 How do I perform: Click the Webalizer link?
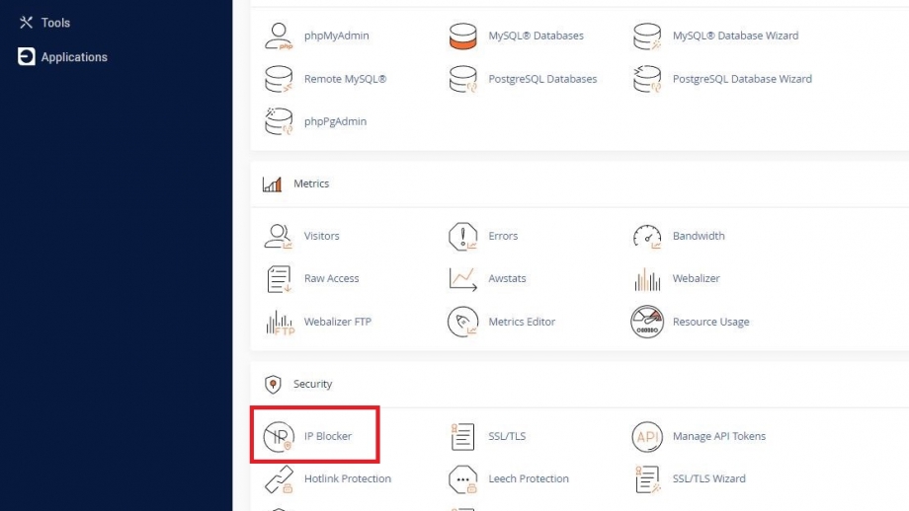coord(697,279)
